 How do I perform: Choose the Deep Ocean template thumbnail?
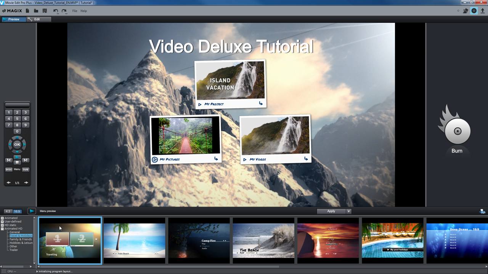(457, 241)
